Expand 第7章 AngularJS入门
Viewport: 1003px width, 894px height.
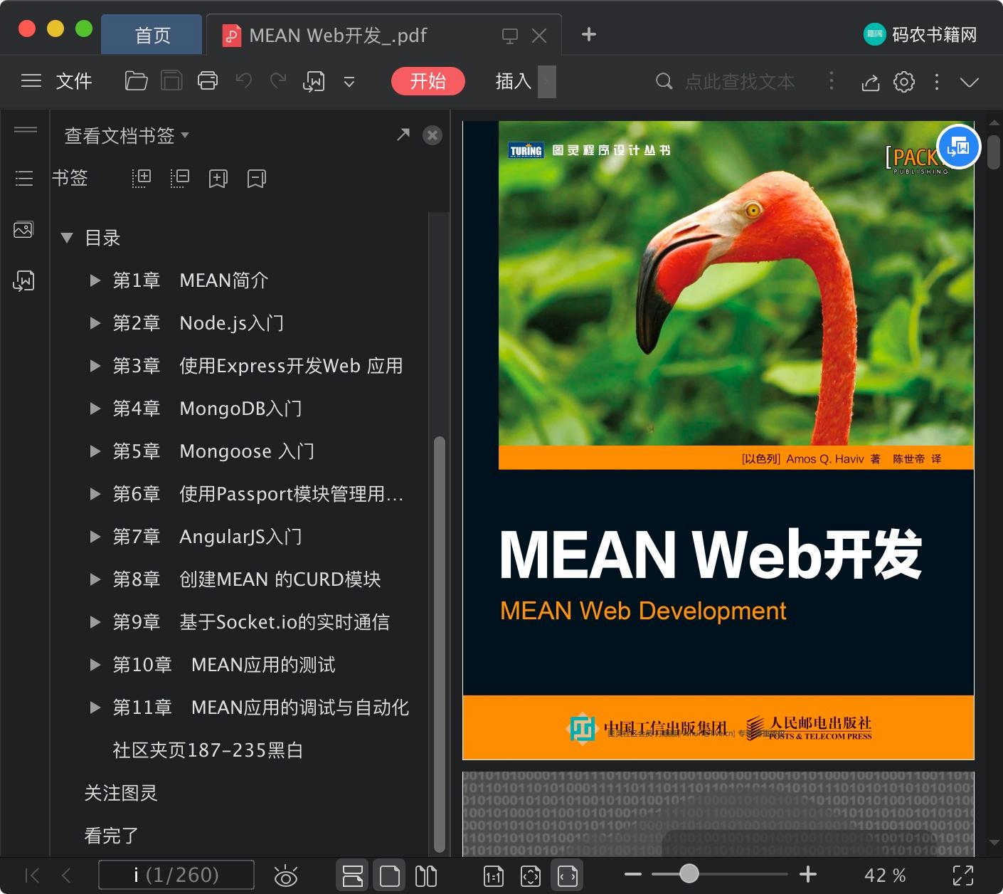(x=95, y=537)
